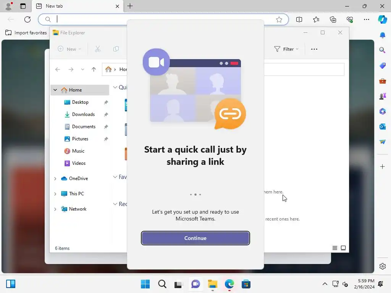Open the New menu in File Explorer

pos(69,49)
